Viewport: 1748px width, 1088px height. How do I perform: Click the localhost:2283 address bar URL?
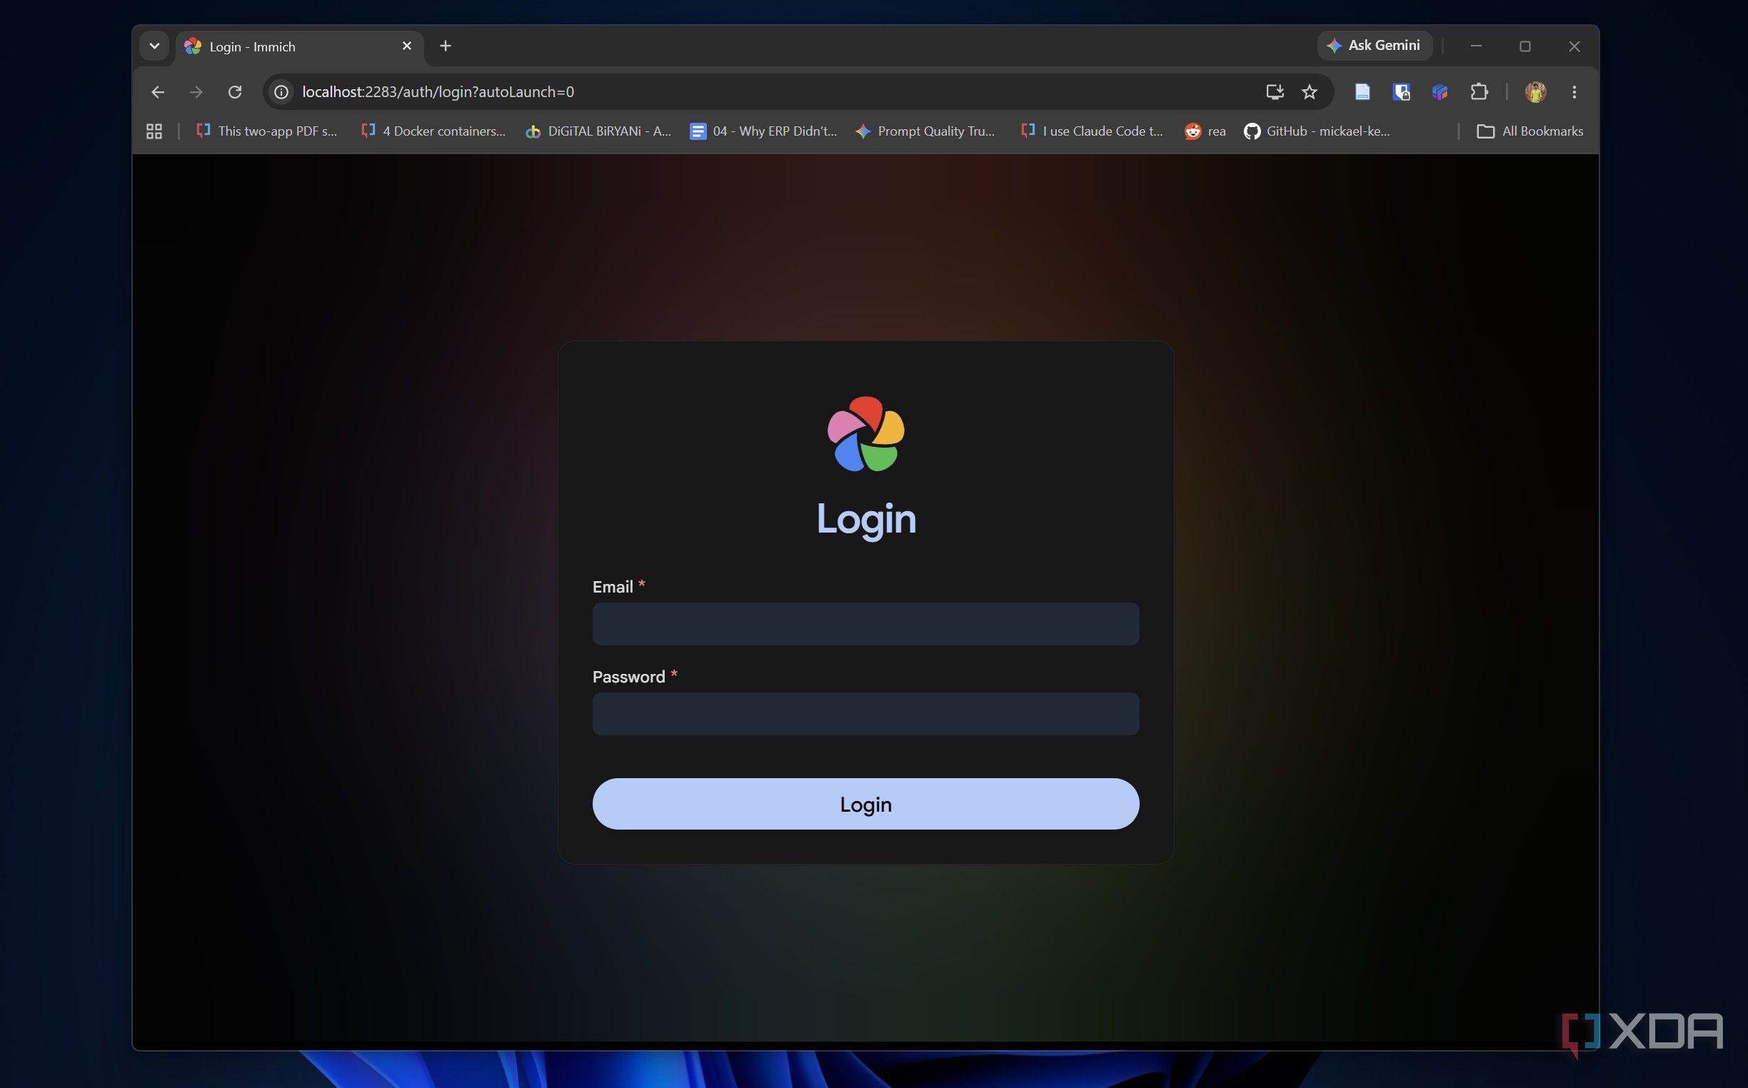pos(438,92)
